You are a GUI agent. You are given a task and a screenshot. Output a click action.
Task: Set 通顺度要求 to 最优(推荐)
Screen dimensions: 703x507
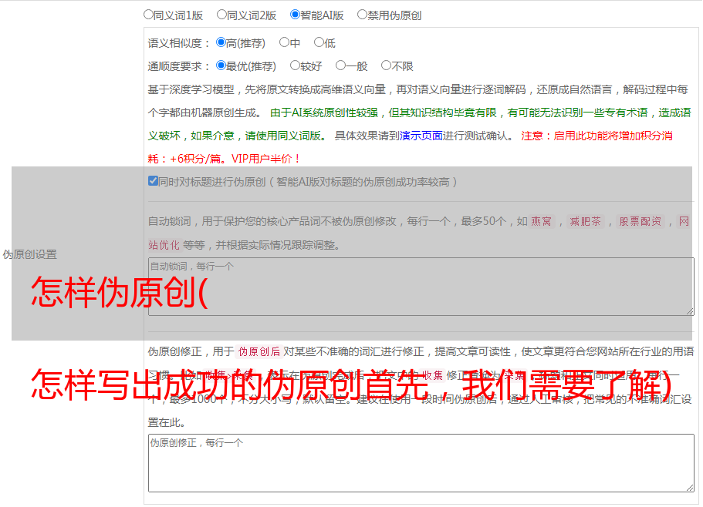(221, 65)
